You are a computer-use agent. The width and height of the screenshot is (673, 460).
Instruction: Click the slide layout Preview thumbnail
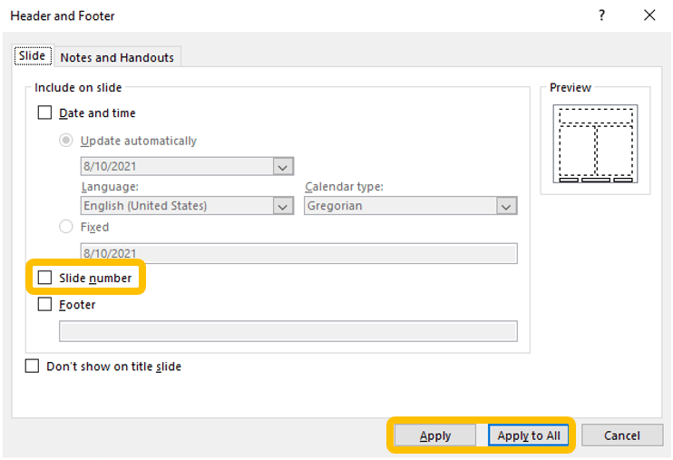(596, 142)
